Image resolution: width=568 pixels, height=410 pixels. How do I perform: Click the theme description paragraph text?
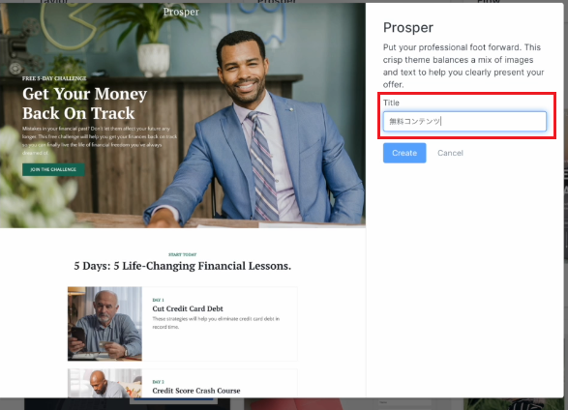click(463, 66)
